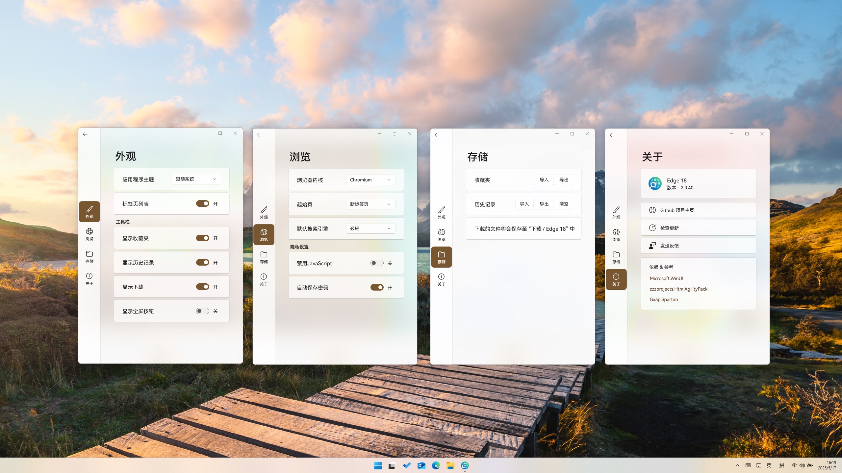The image size is (842, 473).
Task: Enable 禁用JavaScript switch
Action: (377, 263)
